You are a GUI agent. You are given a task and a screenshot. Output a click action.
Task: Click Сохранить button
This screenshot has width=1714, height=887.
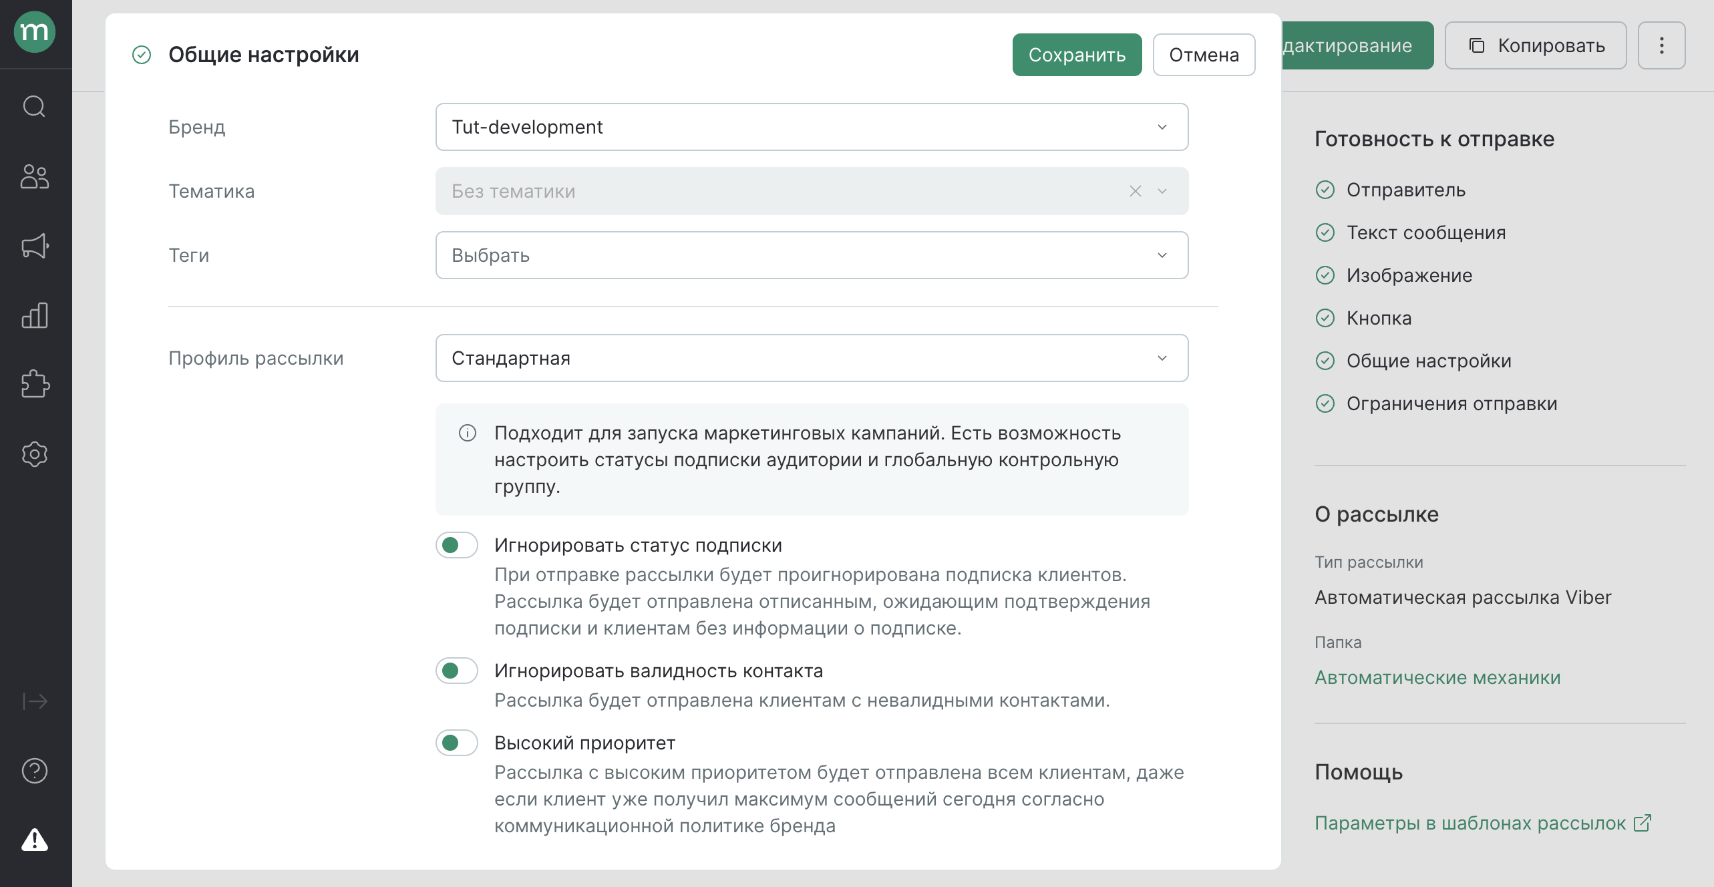tap(1077, 55)
